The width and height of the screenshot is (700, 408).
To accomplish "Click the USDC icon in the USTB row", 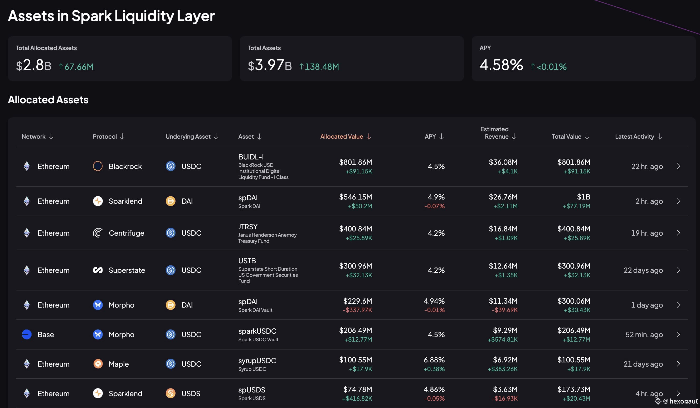I will coord(171,270).
